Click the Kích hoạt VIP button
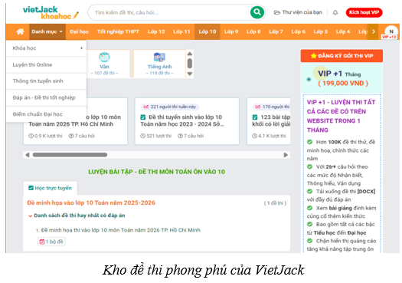402x283 pixels. tap(364, 12)
